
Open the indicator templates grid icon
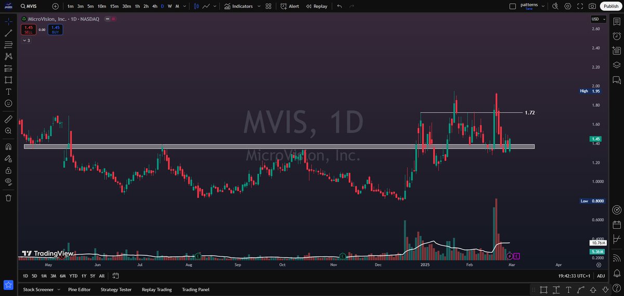pos(268,6)
